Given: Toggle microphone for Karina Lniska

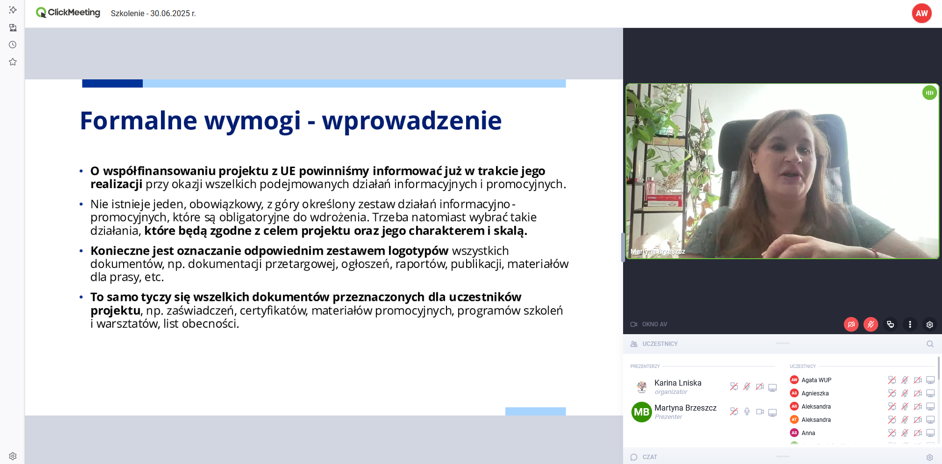Looking at the screenshot, I should click(x=747, y=387).
